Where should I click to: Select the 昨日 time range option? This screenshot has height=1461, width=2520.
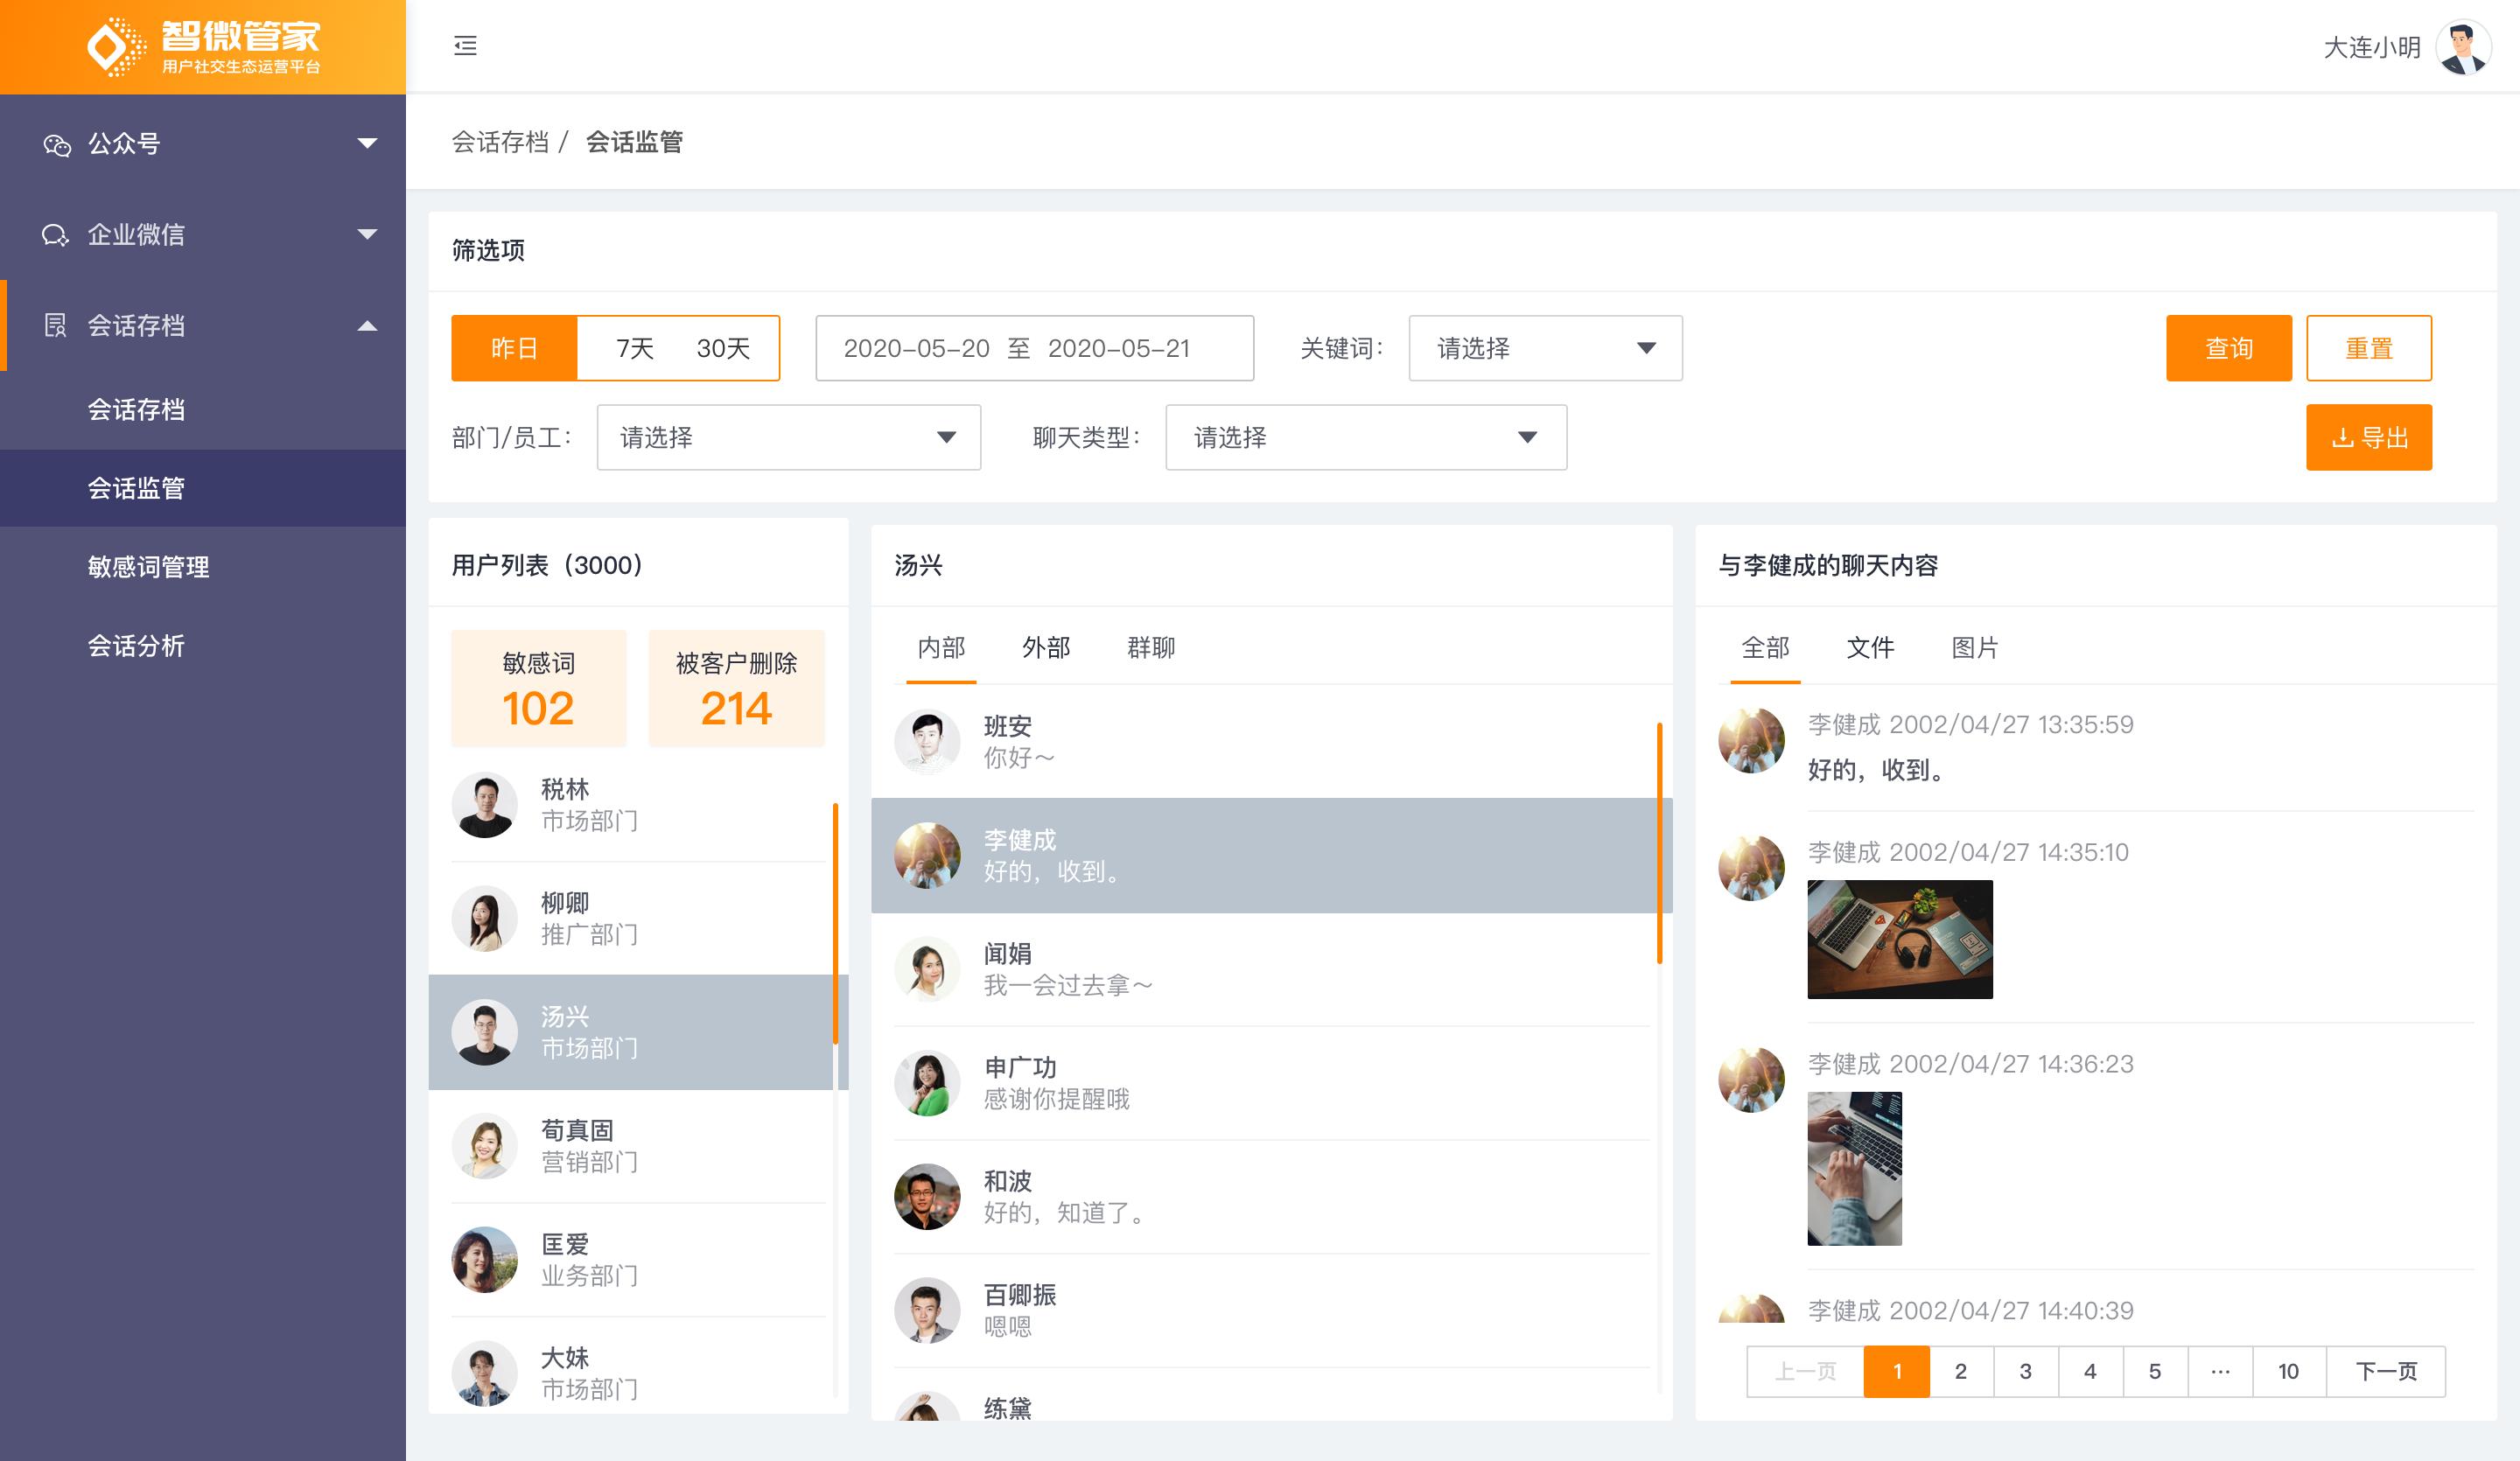(514, 348)
